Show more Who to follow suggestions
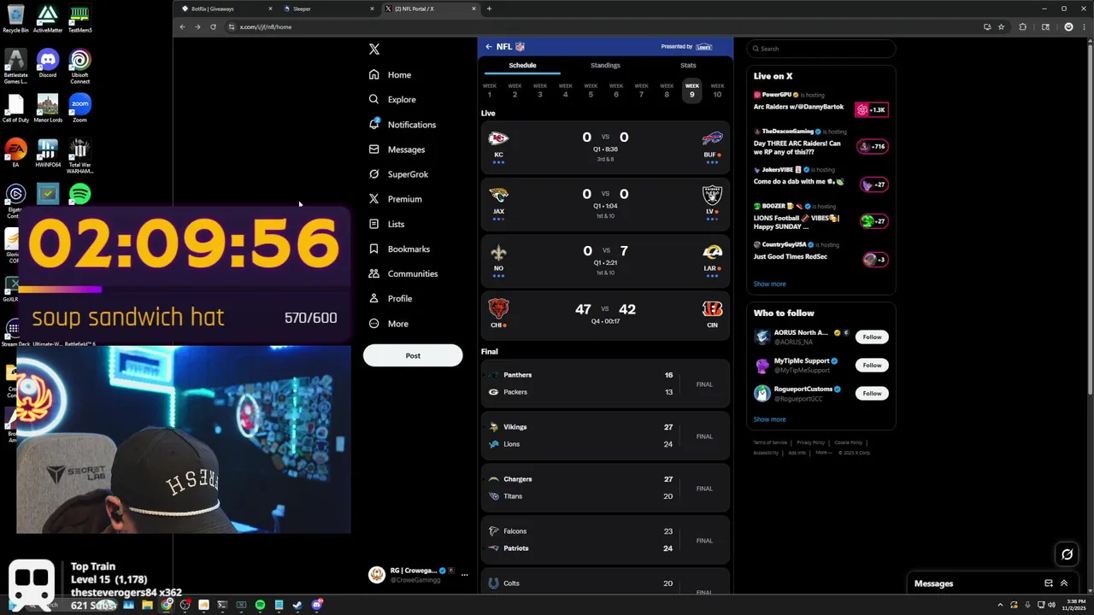Viewport: 1094px width, 615px height. [769, 419]
